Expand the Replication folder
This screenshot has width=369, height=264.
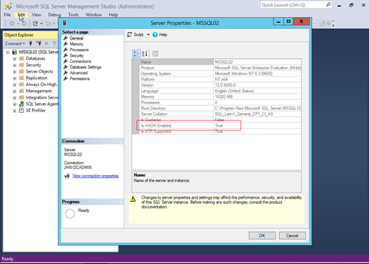pyautogui.click(x=15, y=78)
